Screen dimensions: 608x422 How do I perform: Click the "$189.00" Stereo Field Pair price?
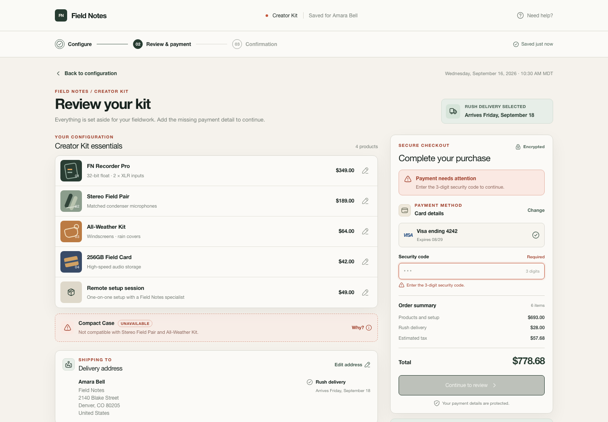pyautogui.click(x=345, y=201)
